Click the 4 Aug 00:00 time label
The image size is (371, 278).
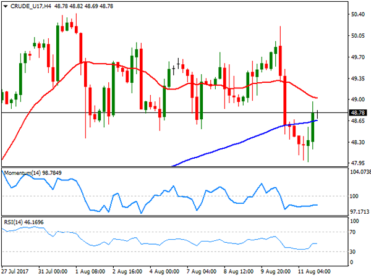pyautogui.click(x=164, y=271)
